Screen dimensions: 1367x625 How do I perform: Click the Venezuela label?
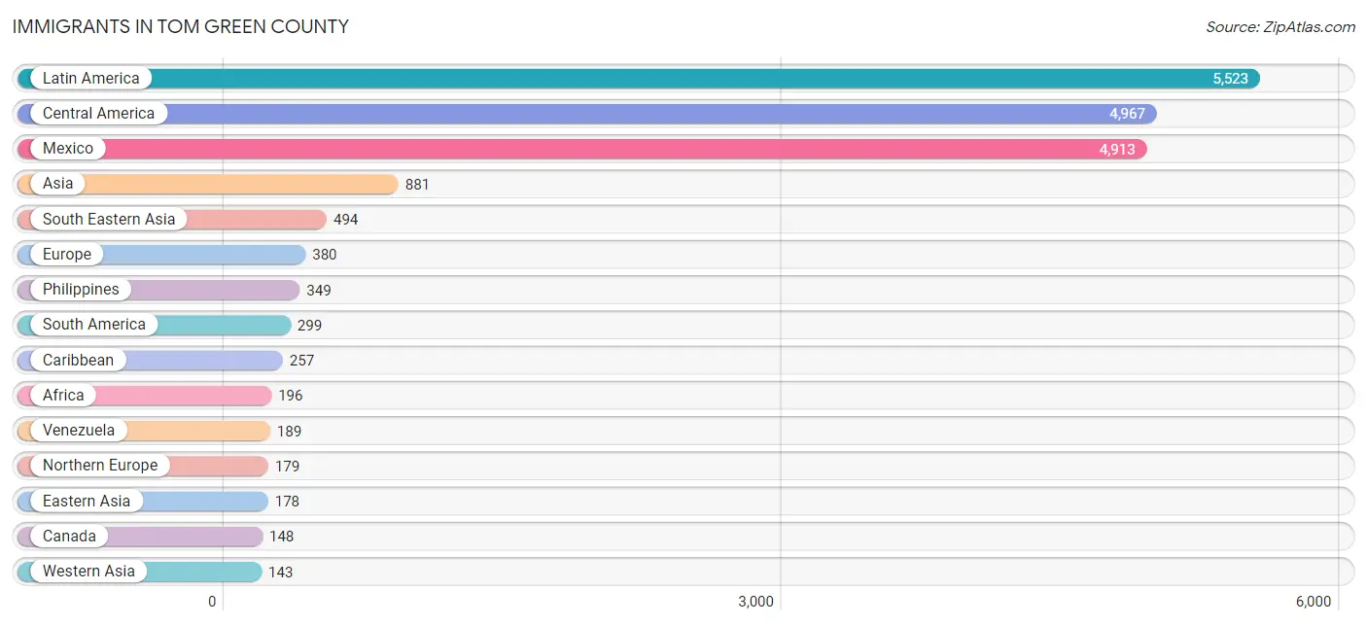(x=79, y=430)
